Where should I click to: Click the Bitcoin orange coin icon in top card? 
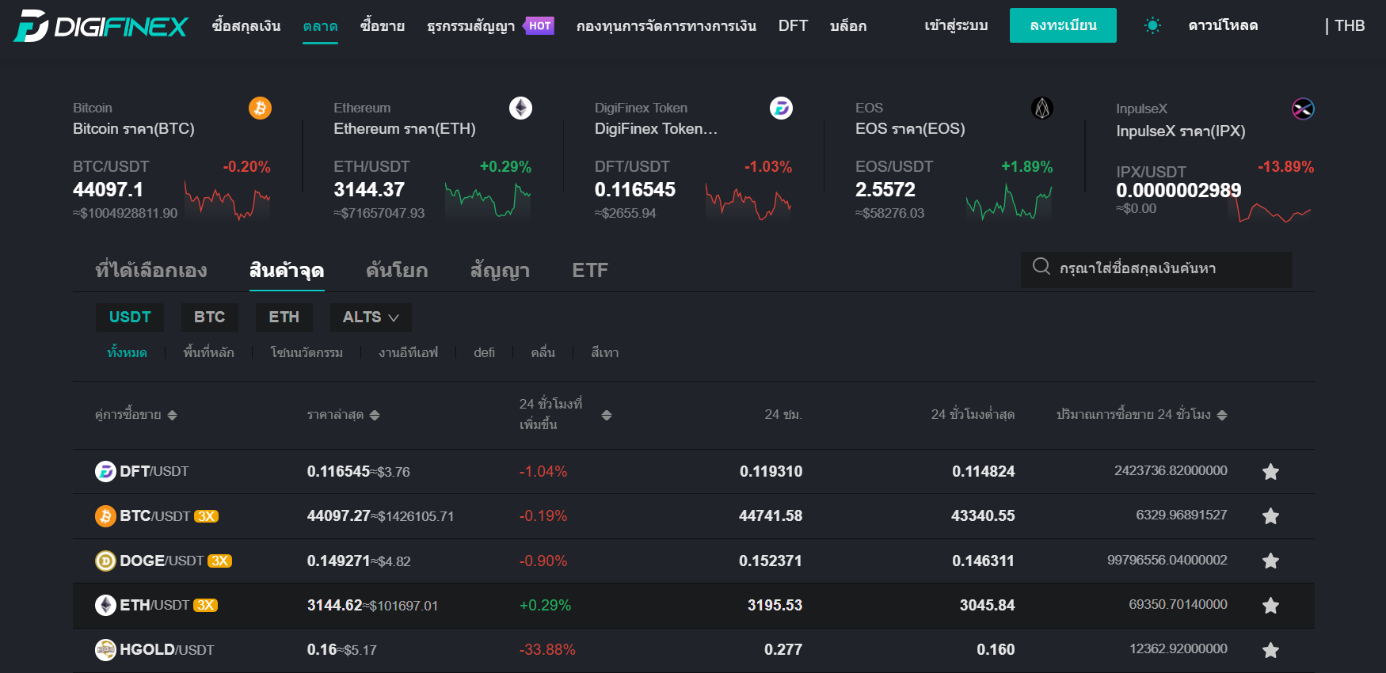click(x=260, y=108)
